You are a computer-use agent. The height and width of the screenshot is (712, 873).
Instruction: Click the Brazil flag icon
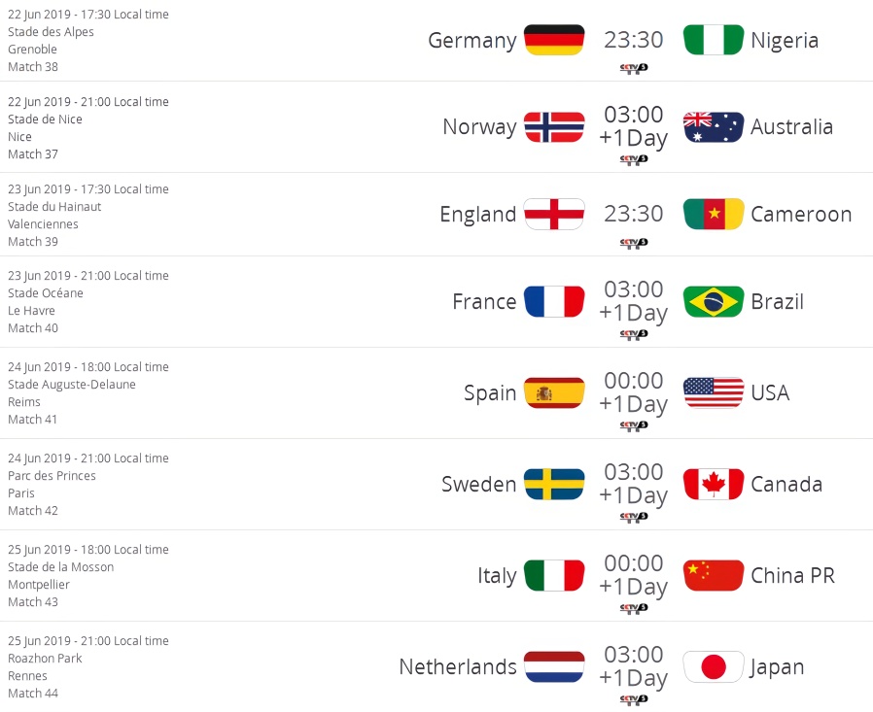pos(714,302)
